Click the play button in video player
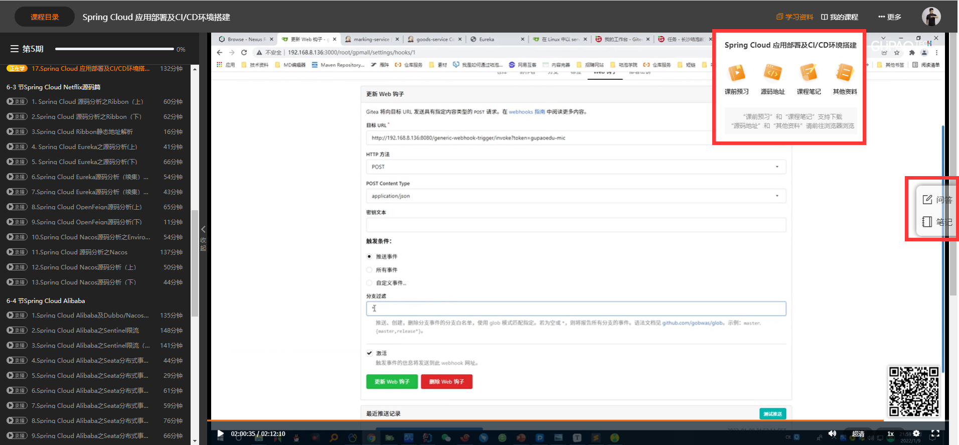959x445 pixels. pos(220,433)
